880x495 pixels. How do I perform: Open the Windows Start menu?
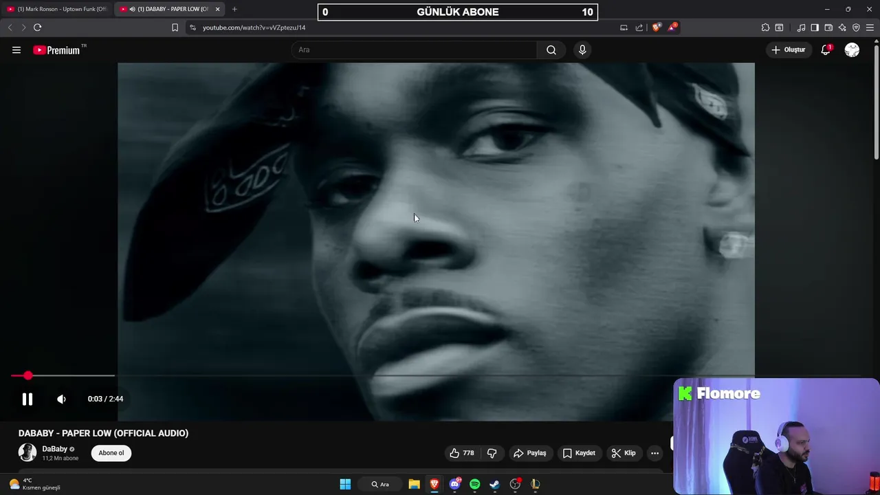coord(345,484)
